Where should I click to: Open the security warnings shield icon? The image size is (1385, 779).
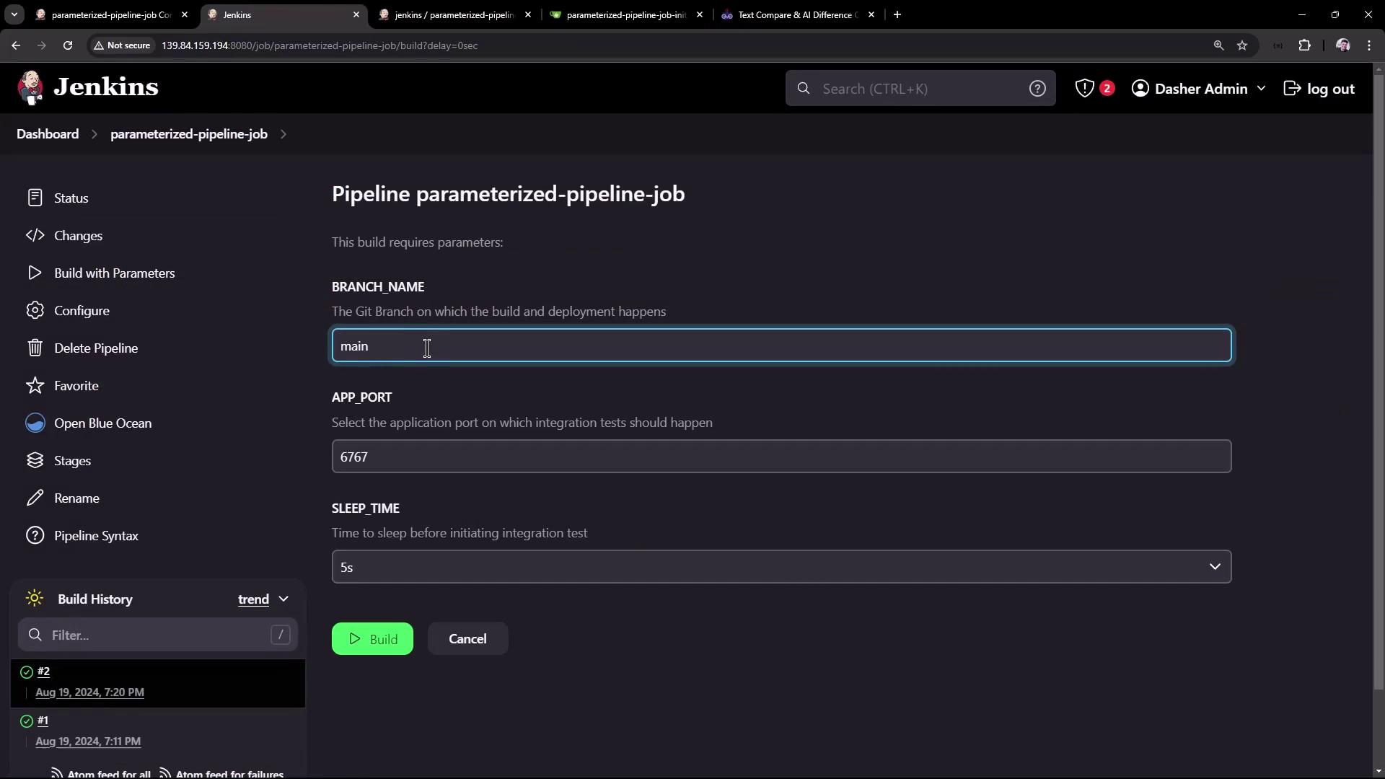tap(1084, 89)
